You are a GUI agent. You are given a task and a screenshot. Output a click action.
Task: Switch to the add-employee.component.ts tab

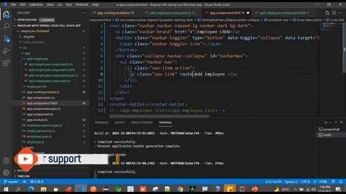[x=170, y=13]
